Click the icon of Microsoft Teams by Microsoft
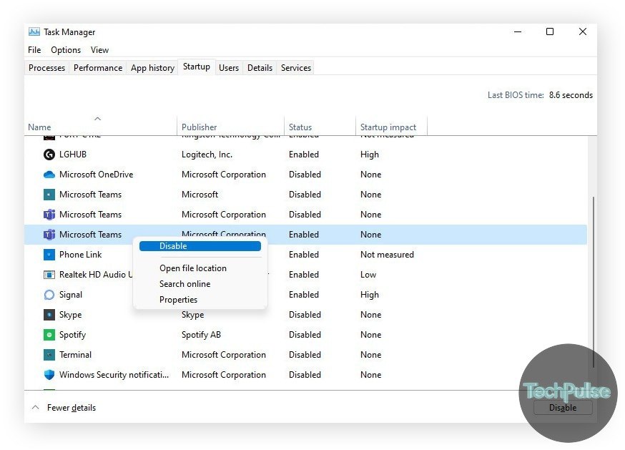 click(49, 195)
